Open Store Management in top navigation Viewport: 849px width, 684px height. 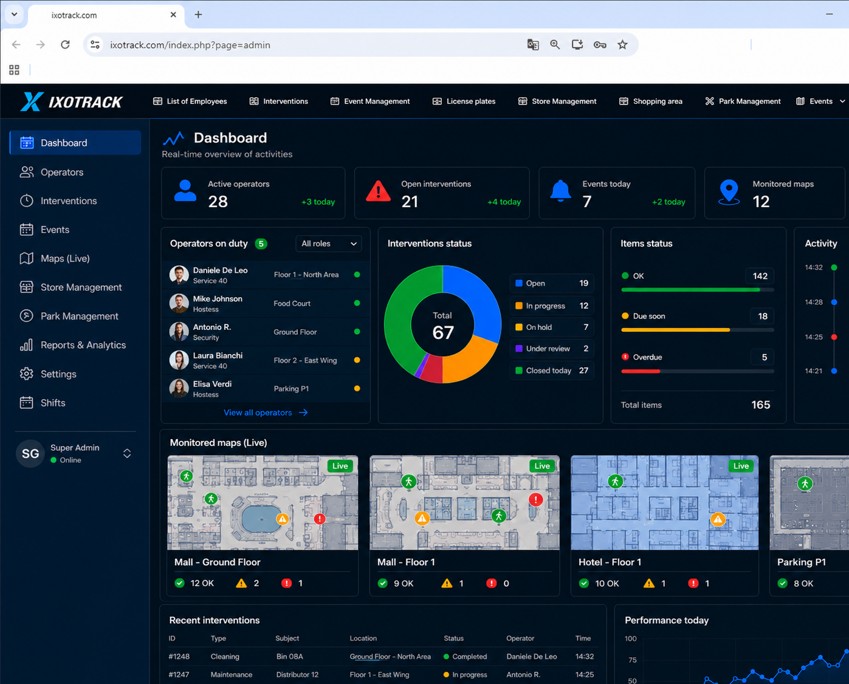[x=557, y=101]
